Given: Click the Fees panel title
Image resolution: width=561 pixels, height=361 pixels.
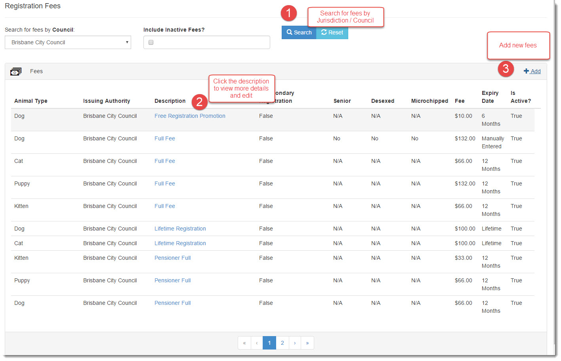Looking at the screenshot, I should coord(36,71).
